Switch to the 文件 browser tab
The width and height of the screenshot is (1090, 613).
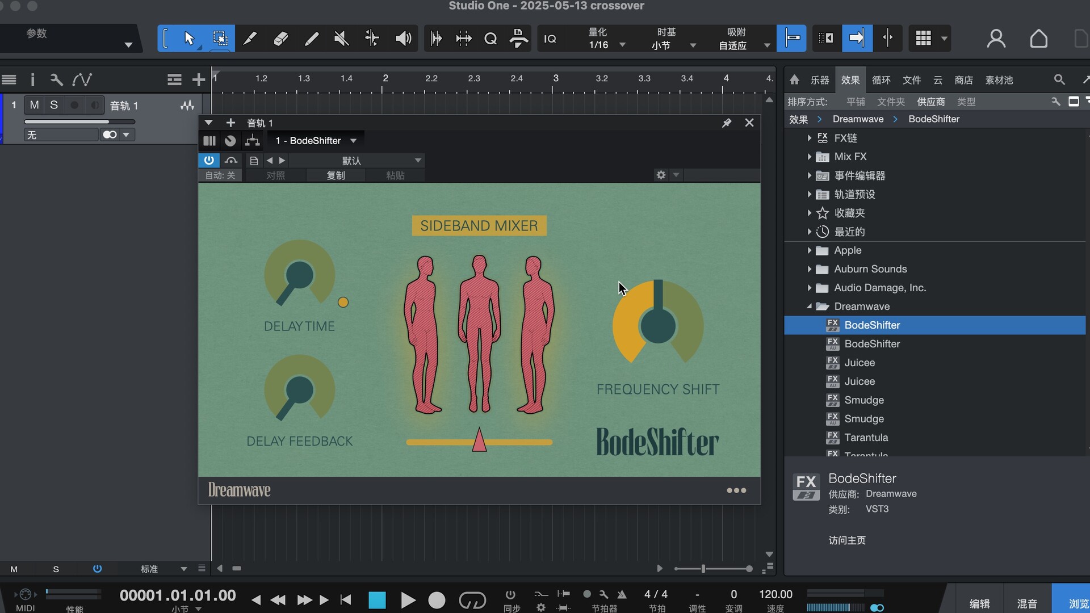(912, 80)
